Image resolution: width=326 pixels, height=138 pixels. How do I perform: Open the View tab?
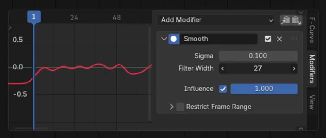coord(312,102)
